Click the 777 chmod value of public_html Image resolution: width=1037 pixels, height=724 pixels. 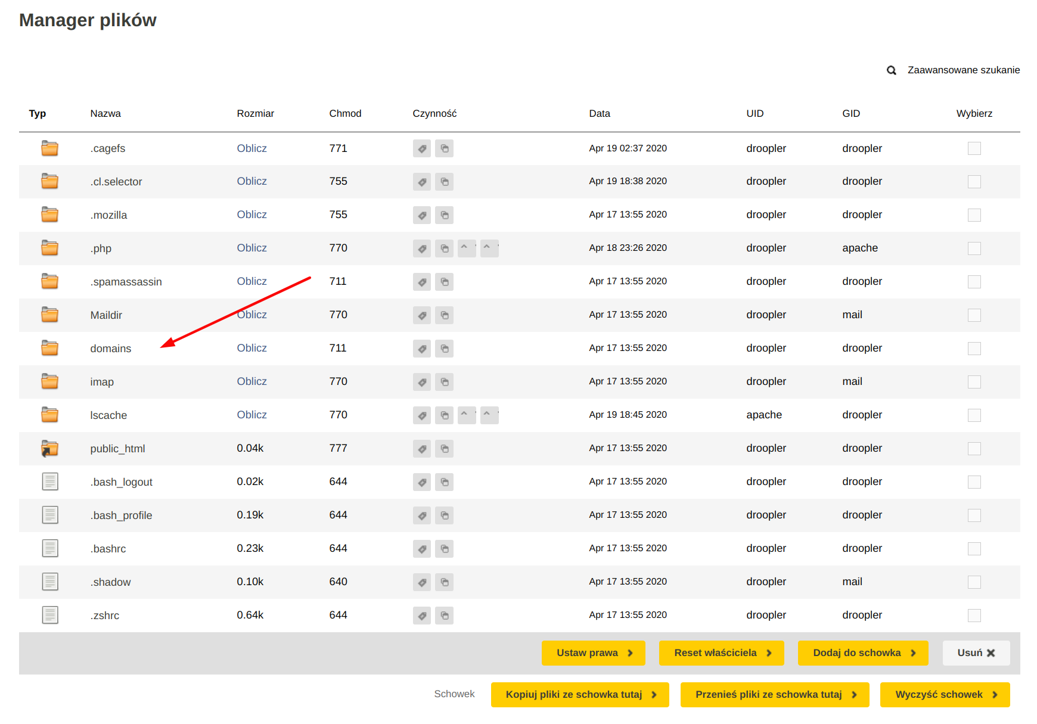[x=338, y=448]
